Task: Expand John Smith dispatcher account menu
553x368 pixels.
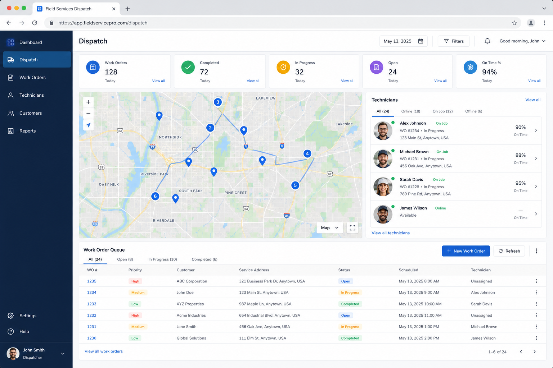Action: 63,354
